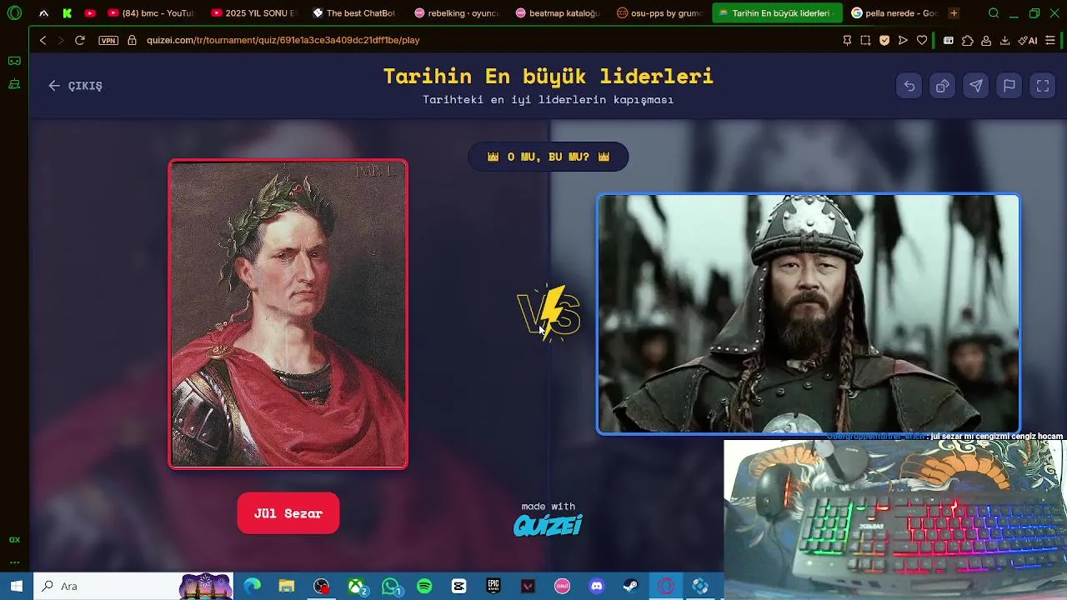Switch to the pella nerede Google tab
The height and width of the screenshot is (600, 1067).
[x=894, y=13]
